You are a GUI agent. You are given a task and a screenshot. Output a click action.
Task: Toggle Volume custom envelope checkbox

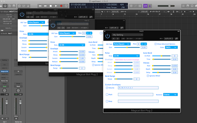(x=107, y=88)
